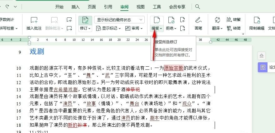Click the 接受 accept revision icon
Viewport: 275px width, 133px height.
tap(157, 20)
